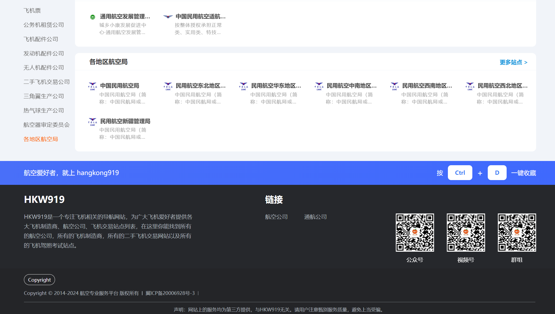Click the Copyright badge

(39, 280)
